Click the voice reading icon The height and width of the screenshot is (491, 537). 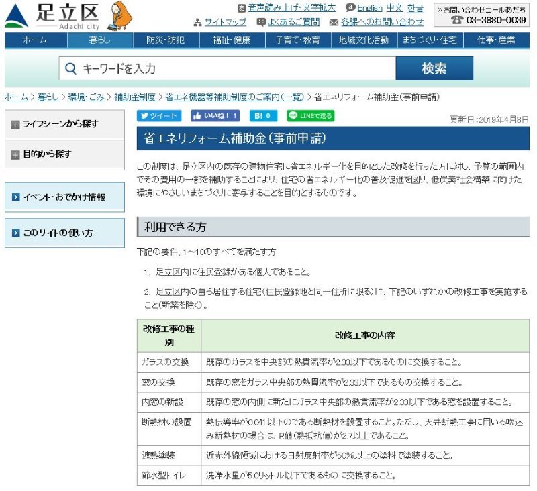(242, 8)
